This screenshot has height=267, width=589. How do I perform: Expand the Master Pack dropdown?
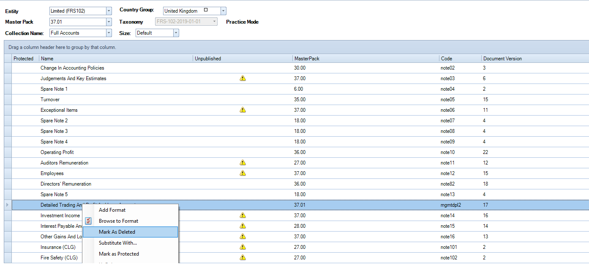[109, 22]
